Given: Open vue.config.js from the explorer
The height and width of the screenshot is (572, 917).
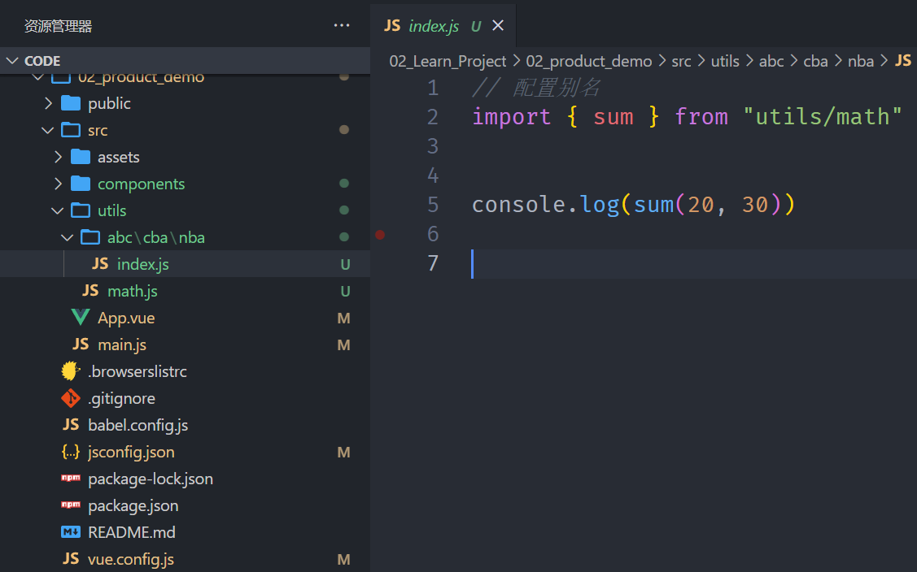Looking at the screenshot, I should [x=130, y=559].
